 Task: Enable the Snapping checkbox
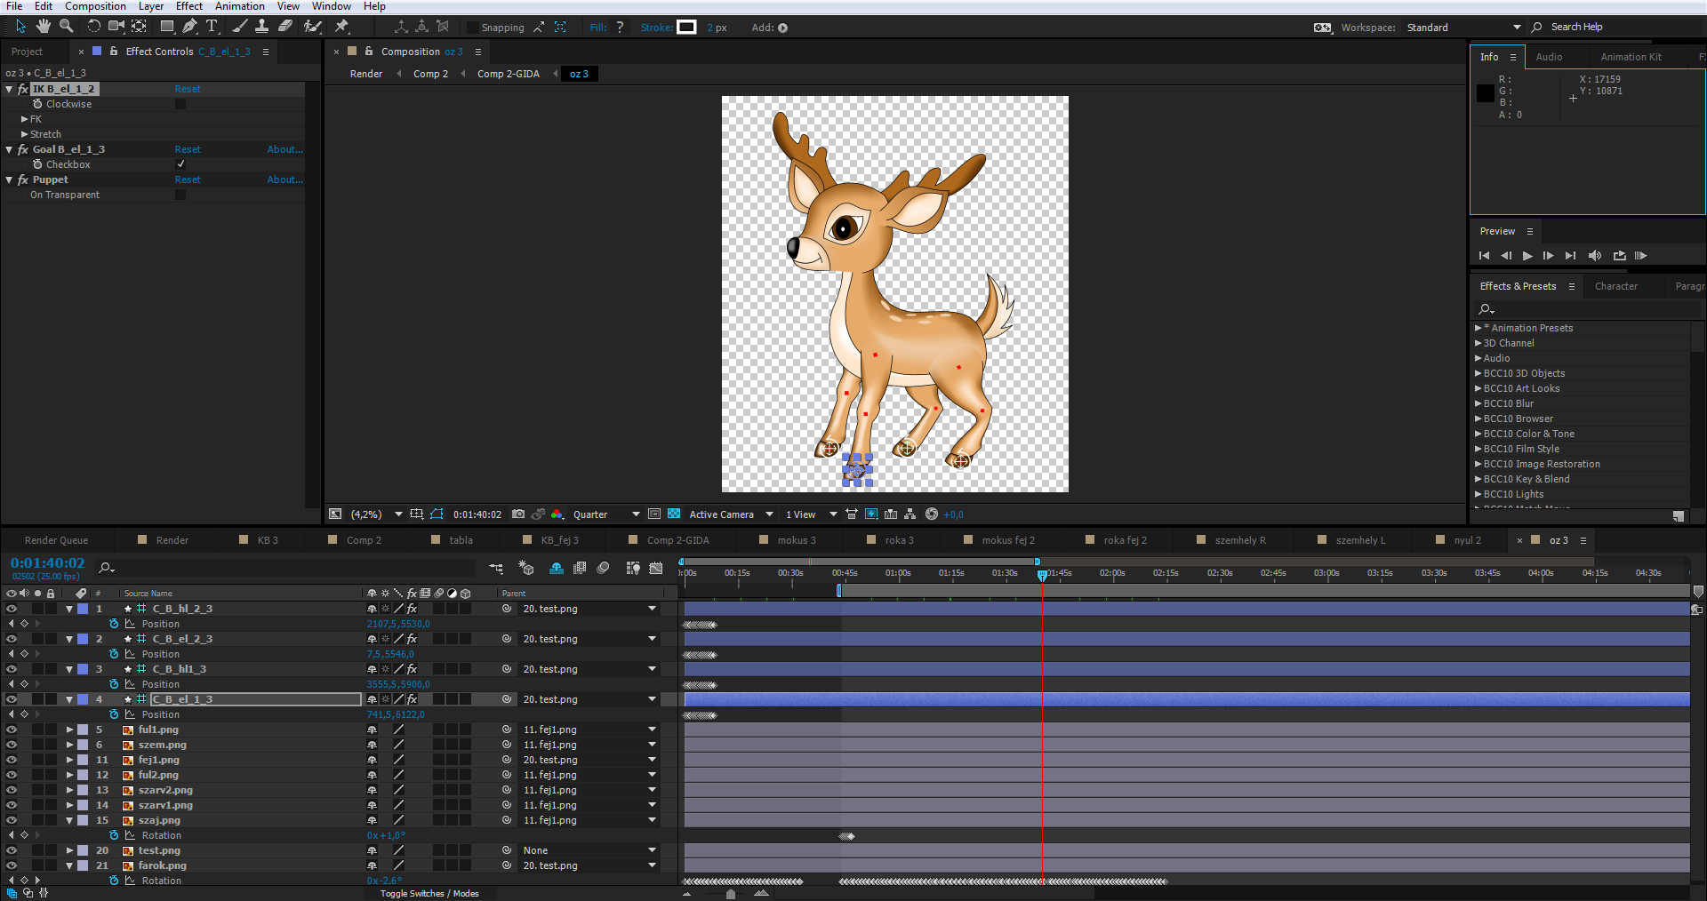pos(473,28)
